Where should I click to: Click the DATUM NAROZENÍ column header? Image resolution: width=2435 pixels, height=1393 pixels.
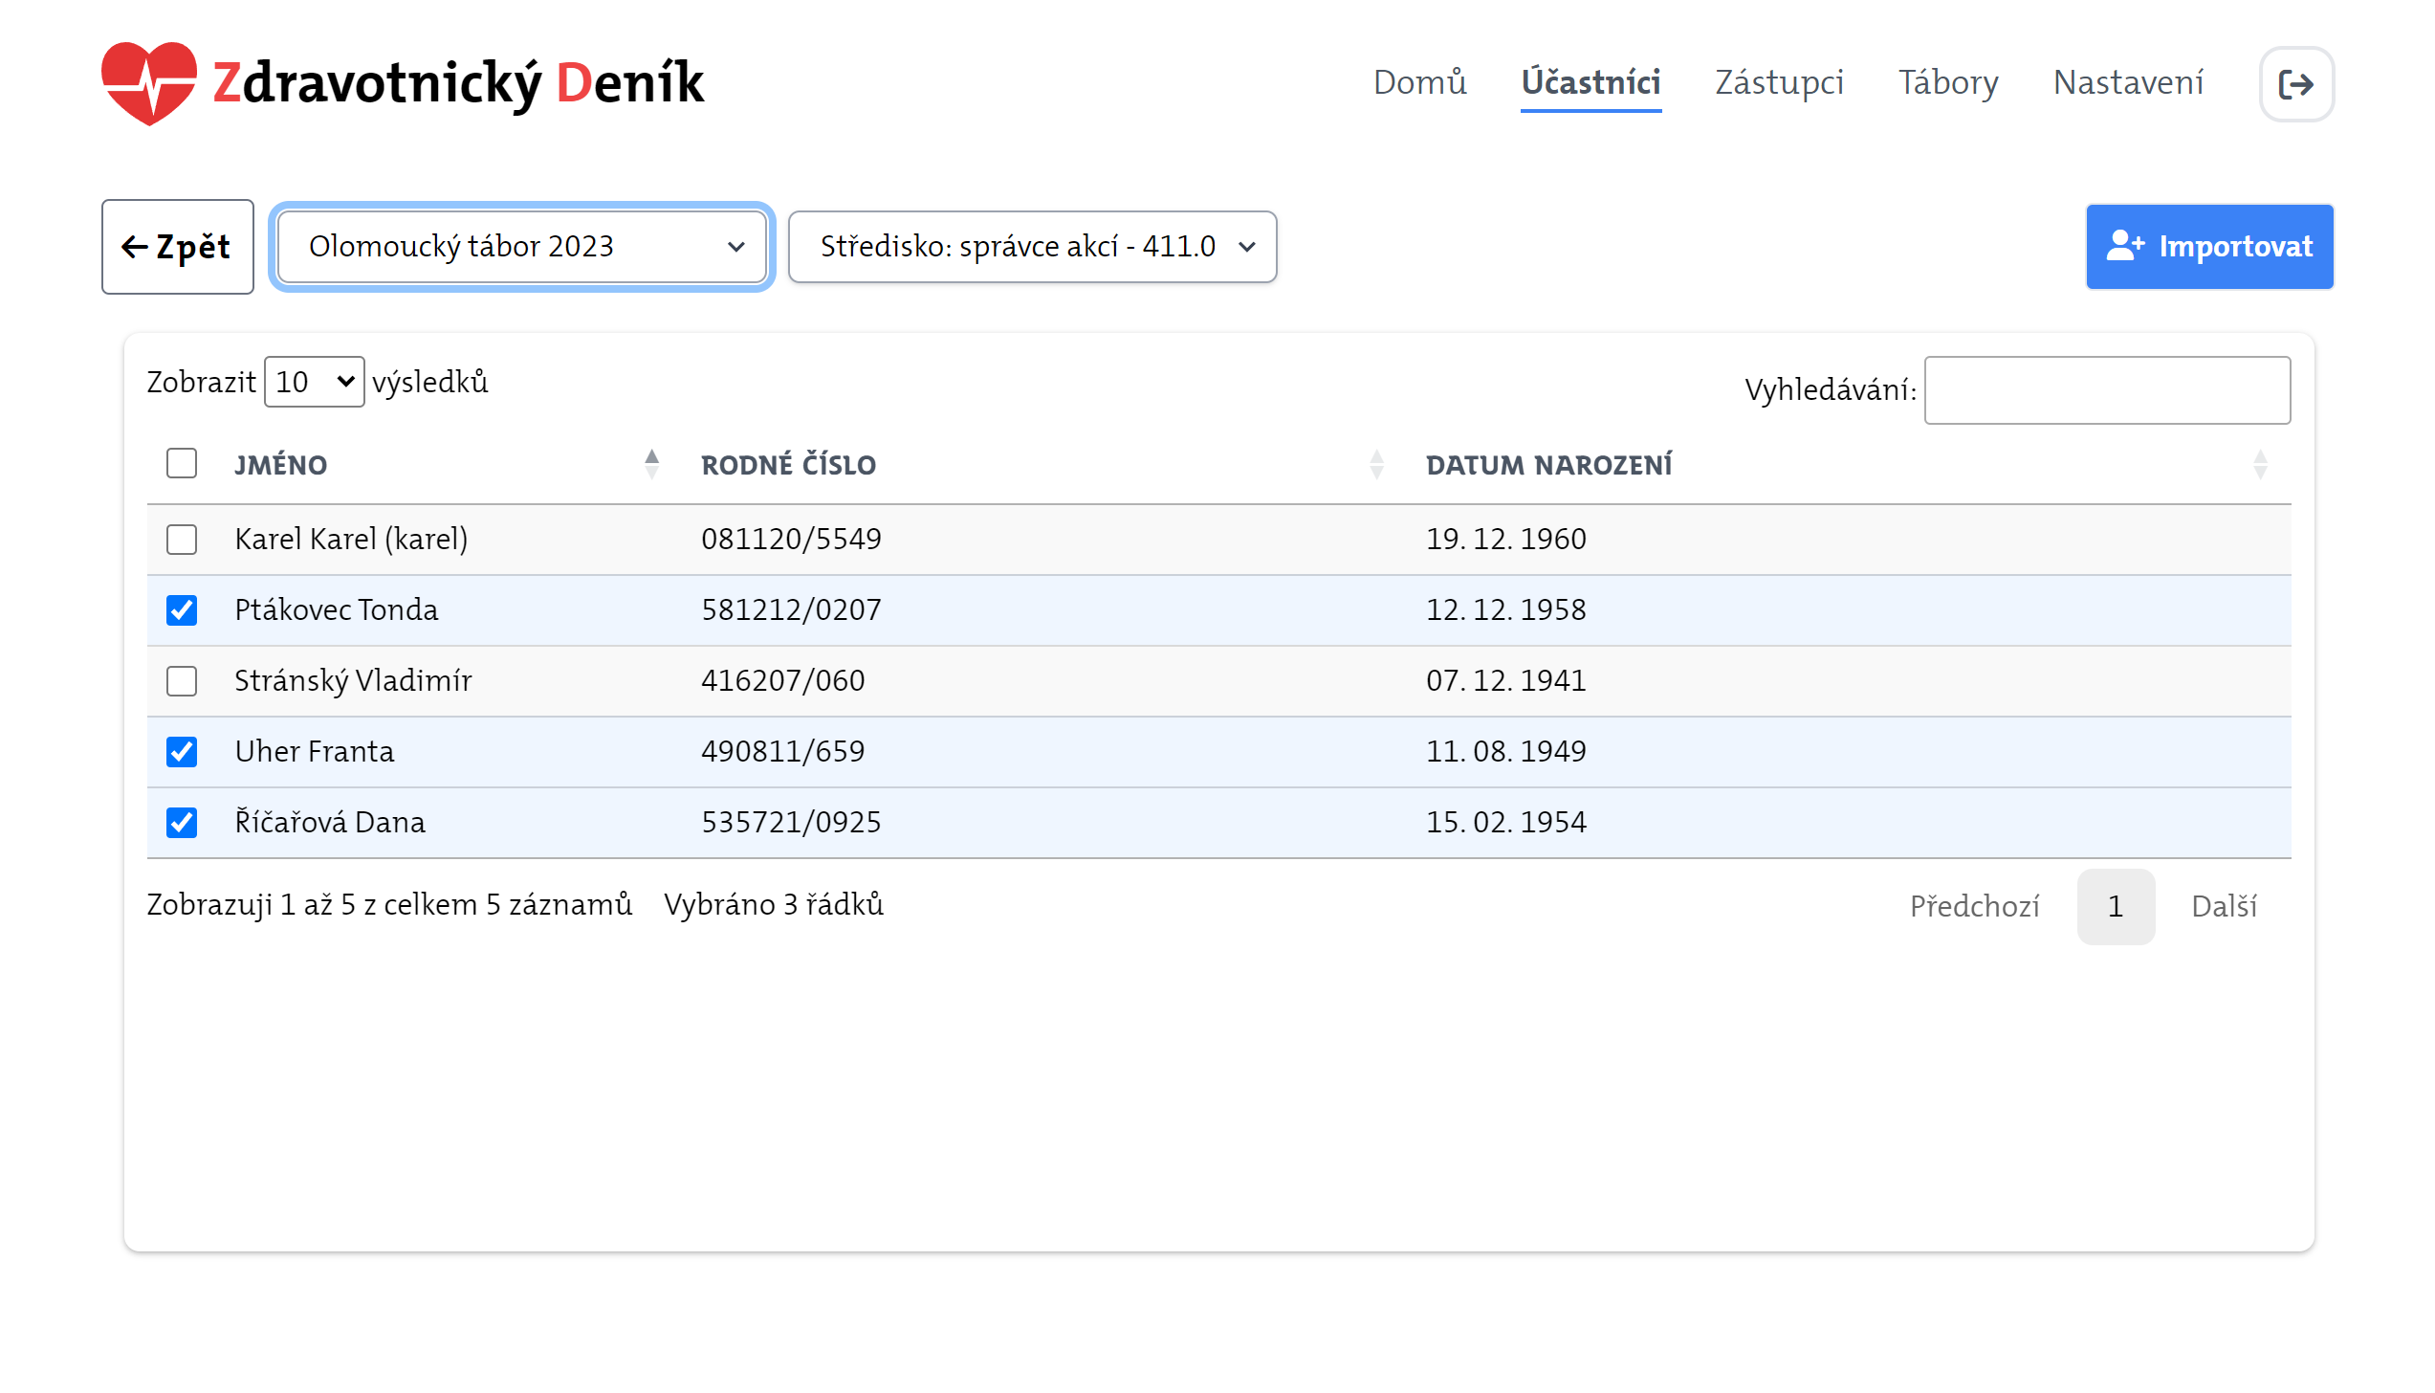tap(1549, 465)
